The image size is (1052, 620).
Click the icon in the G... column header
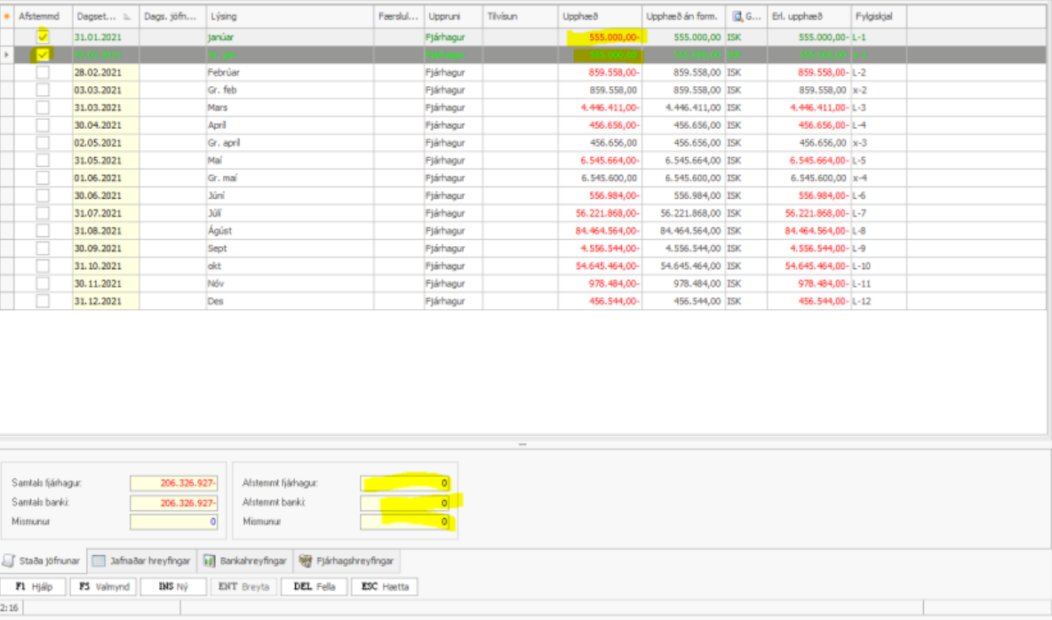(737, 17)
